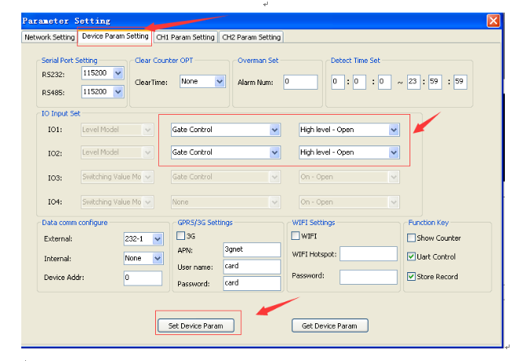Open IO2 High level - Open dropdown
Image resolution: width=519 pixels, height=361 pixels.
point(394,152)
